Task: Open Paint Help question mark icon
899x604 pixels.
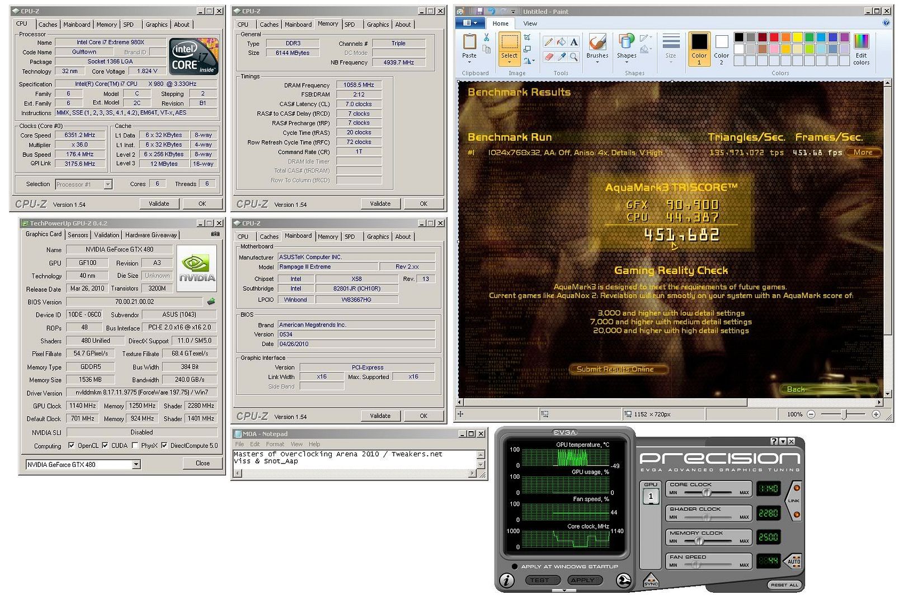Action: (x=886, y=23)
